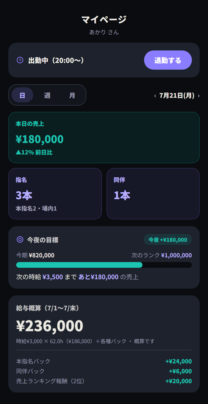
Task: Advance to next day with right chevron
Action: pyautogui.click(x=199, y=96)
